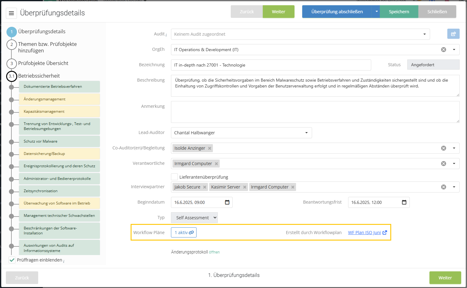Click the Speichern button
This screenshot has height=288, width=467.
pyautogui.click(x=399, y=12)
